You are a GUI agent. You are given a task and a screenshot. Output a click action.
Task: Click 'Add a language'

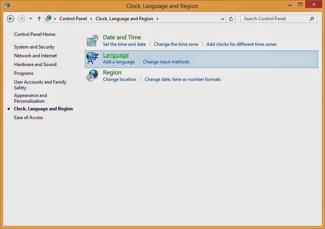[118, 61]
